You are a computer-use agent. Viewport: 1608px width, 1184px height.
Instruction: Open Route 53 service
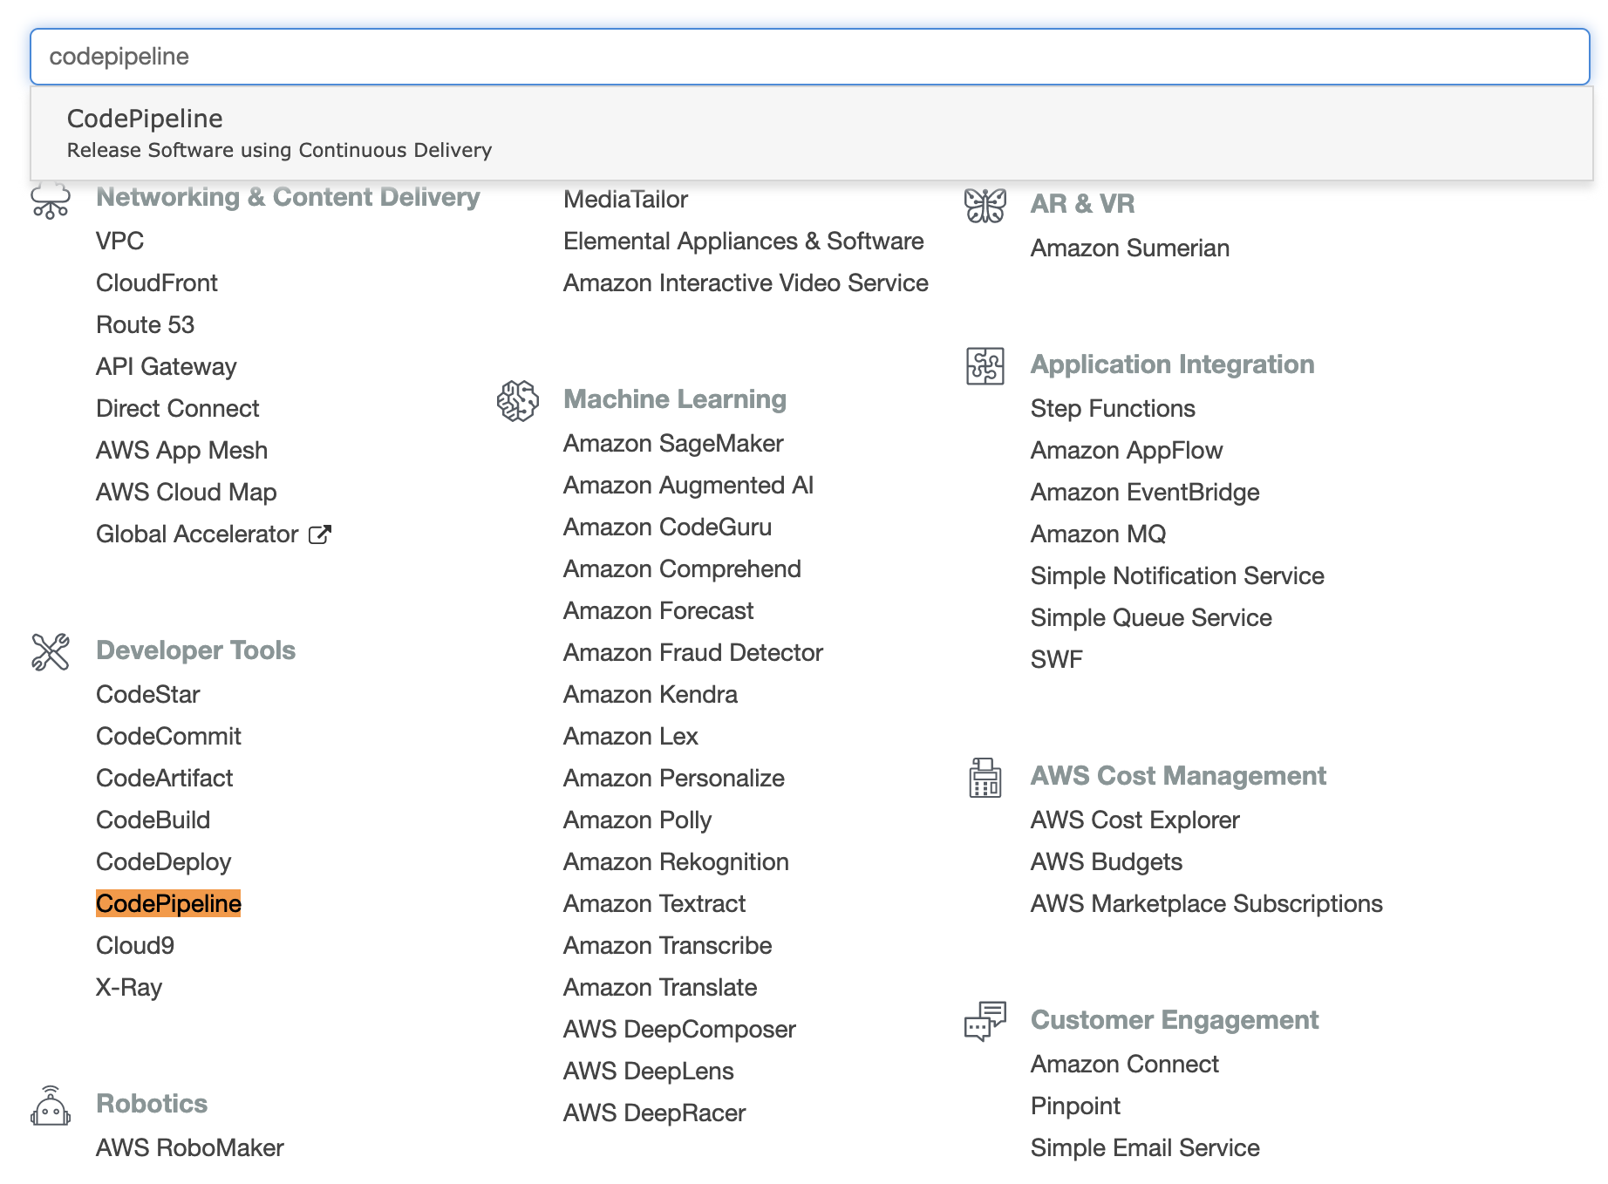145,324
